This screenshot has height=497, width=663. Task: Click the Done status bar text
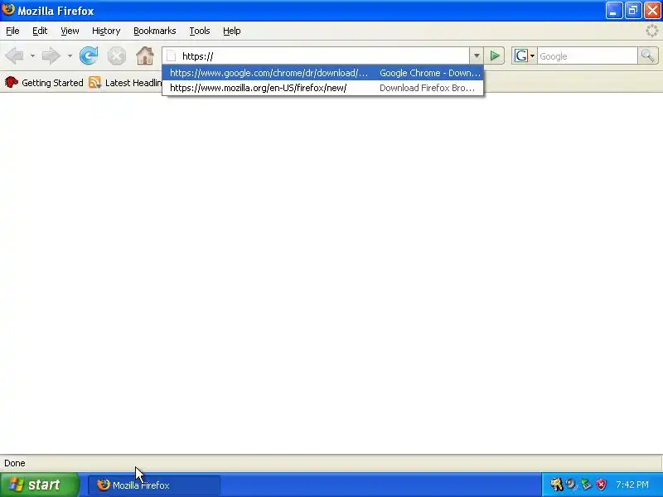[x=15, y=463]
